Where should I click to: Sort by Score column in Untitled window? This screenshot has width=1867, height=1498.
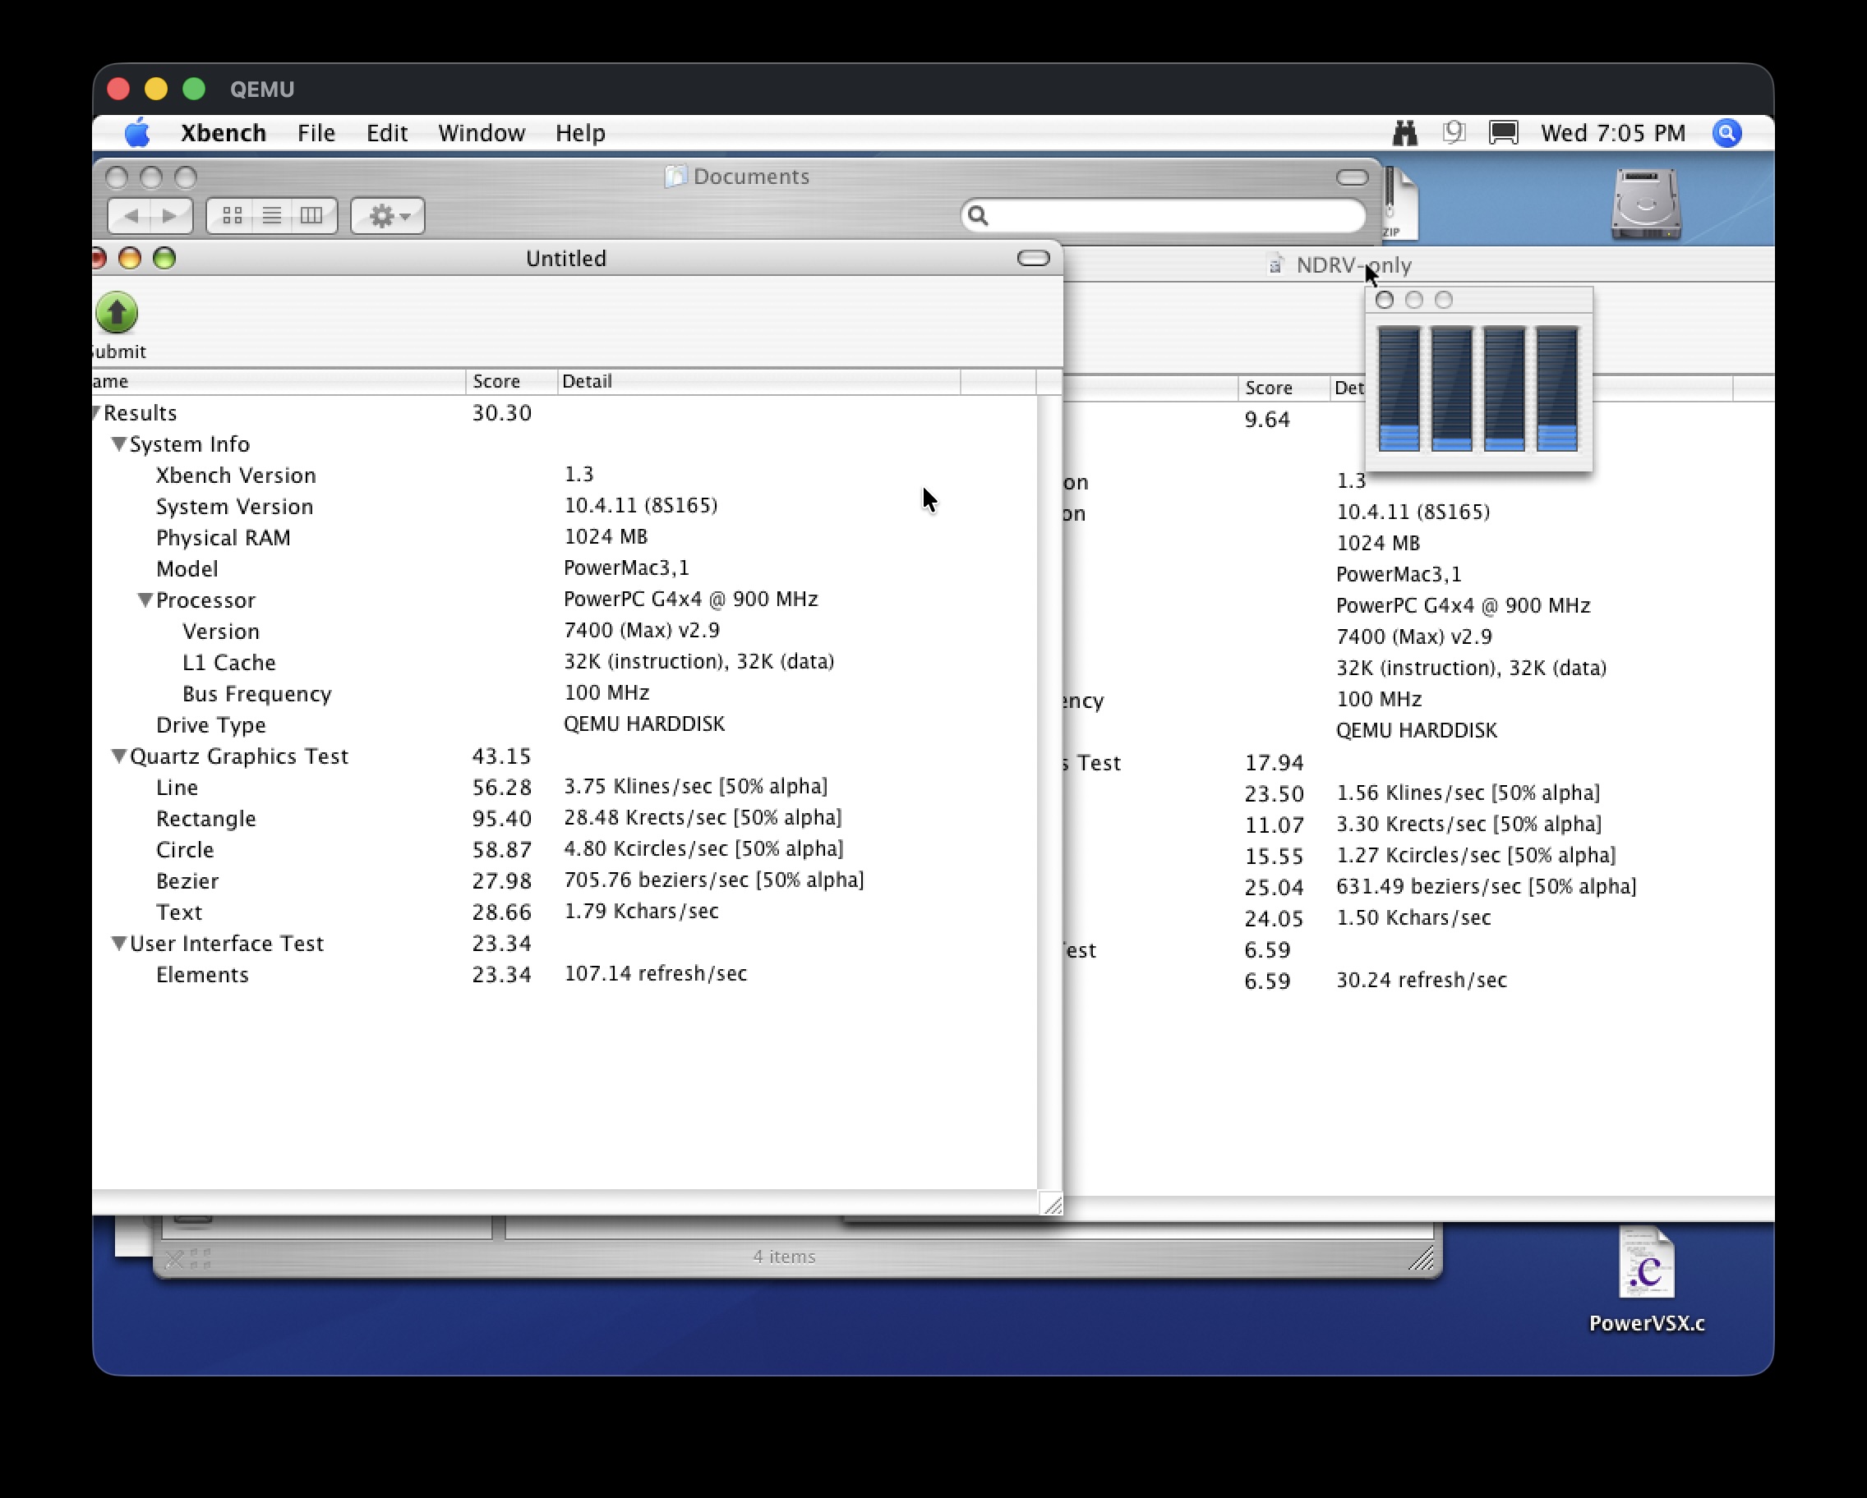coord(512,382)
